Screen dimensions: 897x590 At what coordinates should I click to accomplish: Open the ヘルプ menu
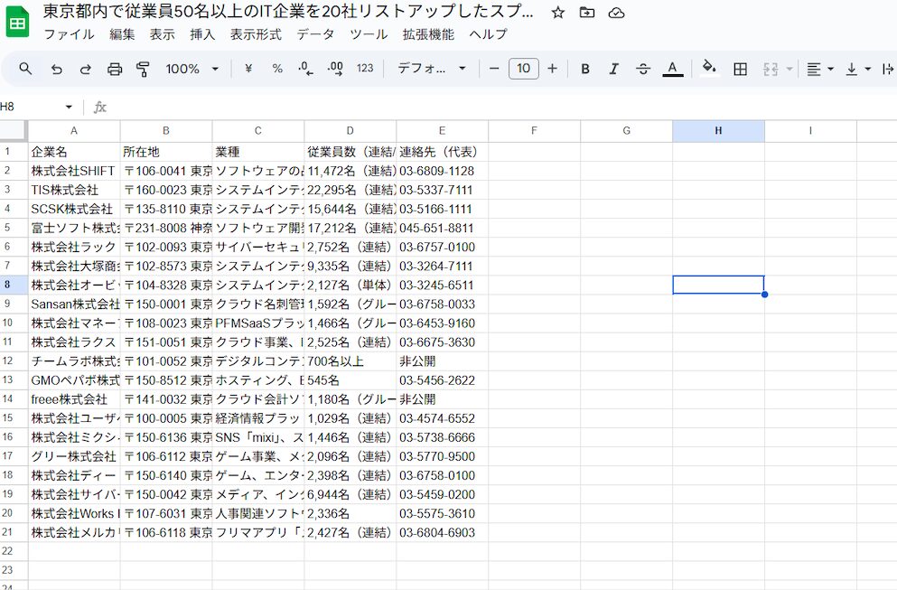tap(488, 34)
